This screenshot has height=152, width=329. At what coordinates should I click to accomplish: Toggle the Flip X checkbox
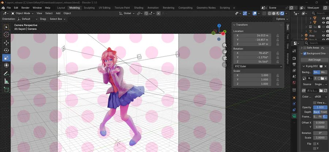pos(315,144)
